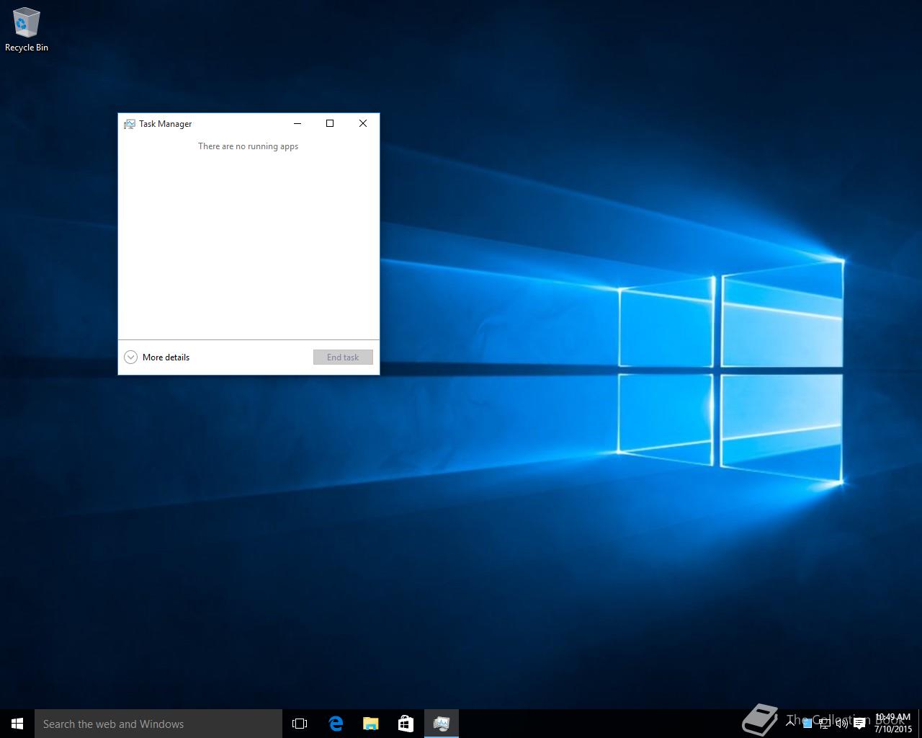Expand Task Manager with More details
The height and width of the screenshot is (738, 922).
pyautogui.click(x=157, y=357)
